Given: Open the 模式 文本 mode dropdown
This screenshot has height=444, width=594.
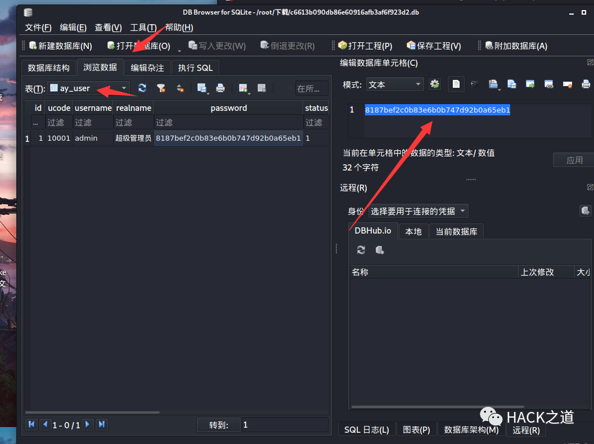Looking at the screenshot, I should click(x=395, y=84).
